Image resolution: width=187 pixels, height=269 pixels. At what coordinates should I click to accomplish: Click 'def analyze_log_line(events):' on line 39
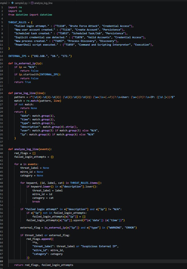pos(30,149)
